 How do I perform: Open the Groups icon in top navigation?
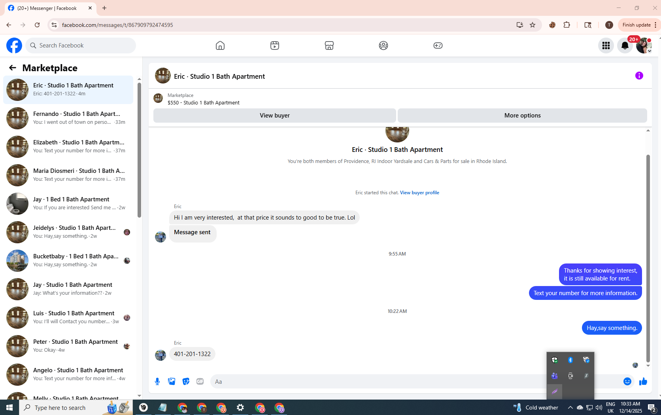pos(383,45)
